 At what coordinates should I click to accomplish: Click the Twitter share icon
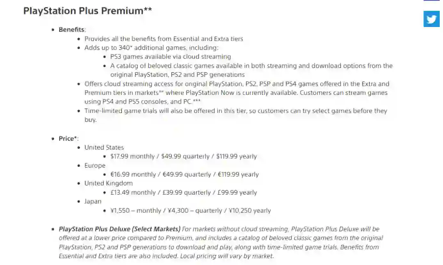coord(432,19)
